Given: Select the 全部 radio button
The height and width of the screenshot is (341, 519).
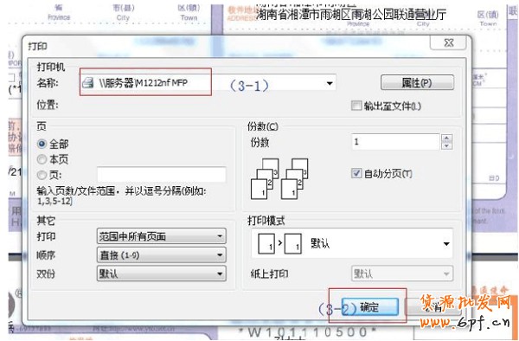Looking at the screenshot, I should (x=42, y=144).
